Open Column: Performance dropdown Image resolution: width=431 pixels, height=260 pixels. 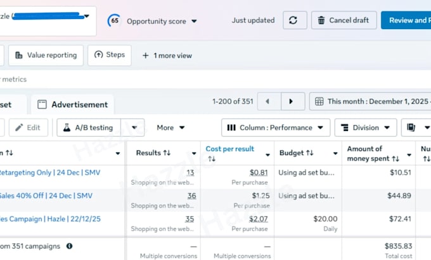pyautogui.click(x=276, y=128)
